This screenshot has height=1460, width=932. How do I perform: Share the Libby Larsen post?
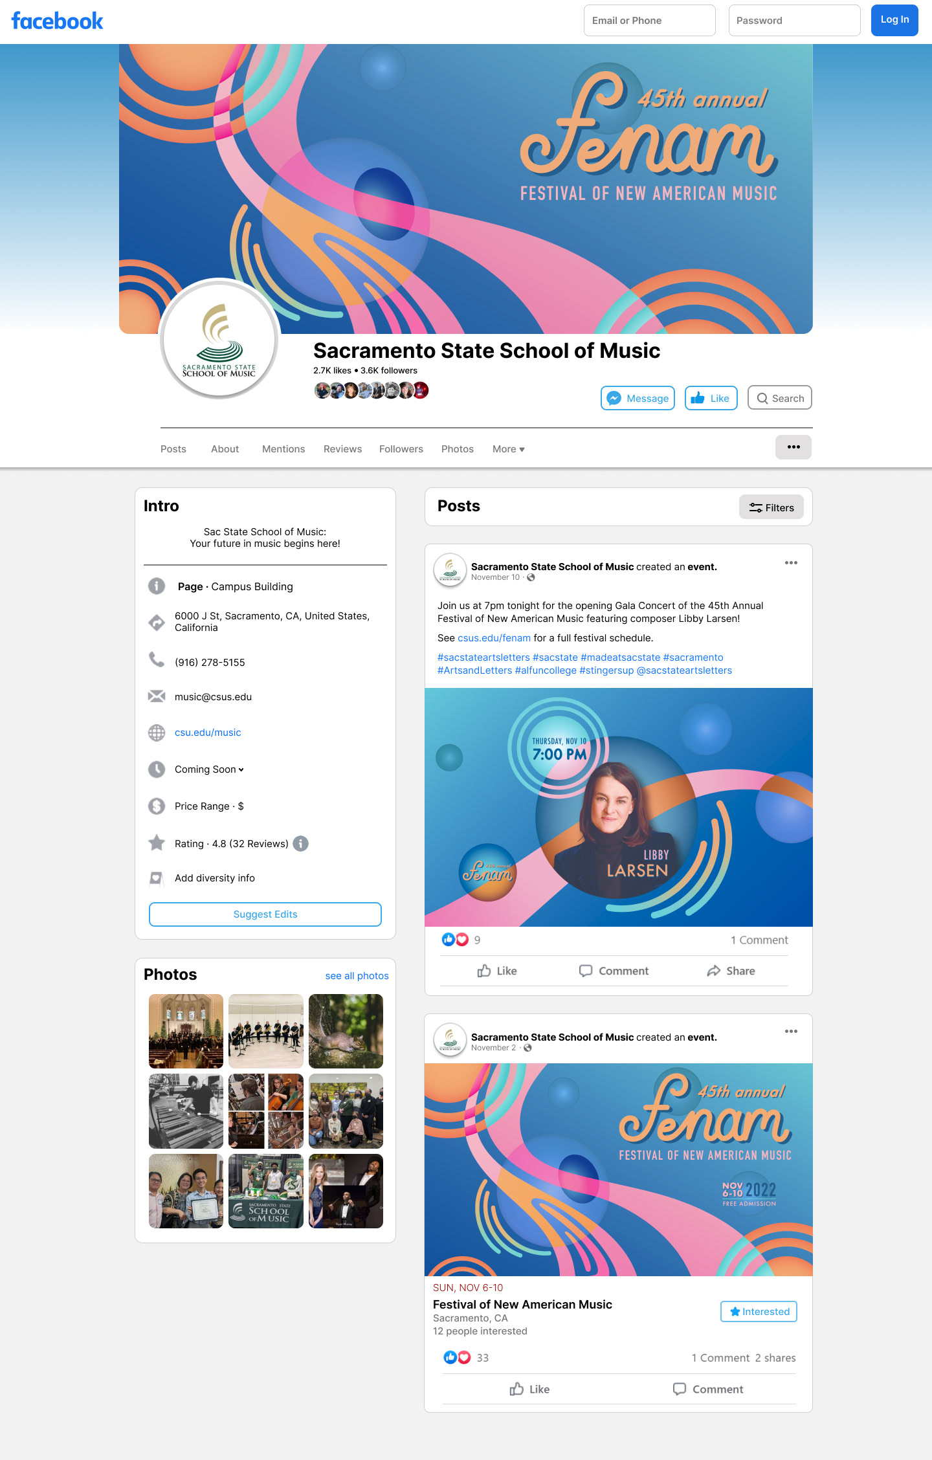click(x=731, y=971)
